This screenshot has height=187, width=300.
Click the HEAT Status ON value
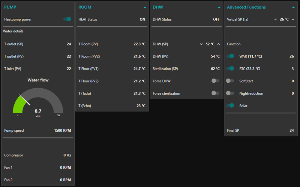click(142, 19)
